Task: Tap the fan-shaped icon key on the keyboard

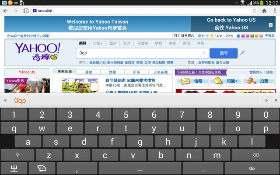Action: tap(42, 168)
